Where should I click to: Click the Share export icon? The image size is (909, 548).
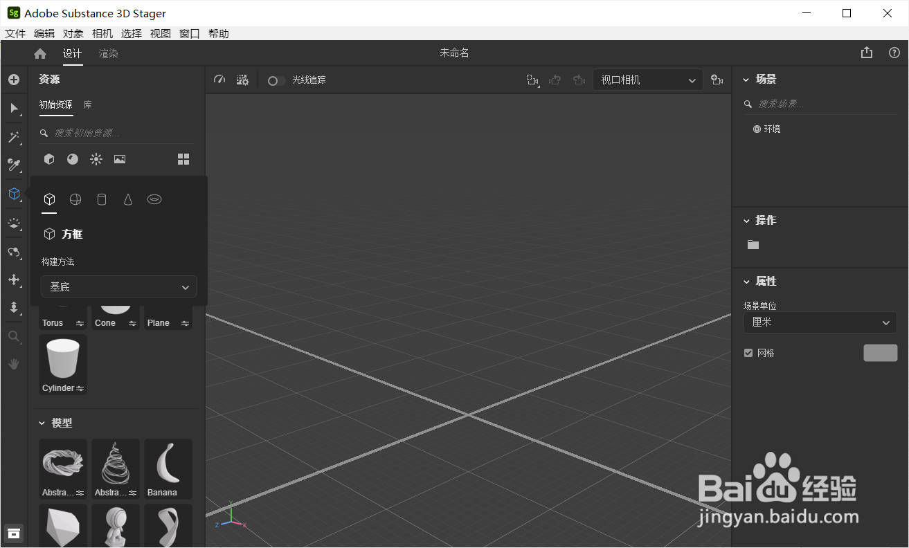pyautogui.click(x=867, y=53)
